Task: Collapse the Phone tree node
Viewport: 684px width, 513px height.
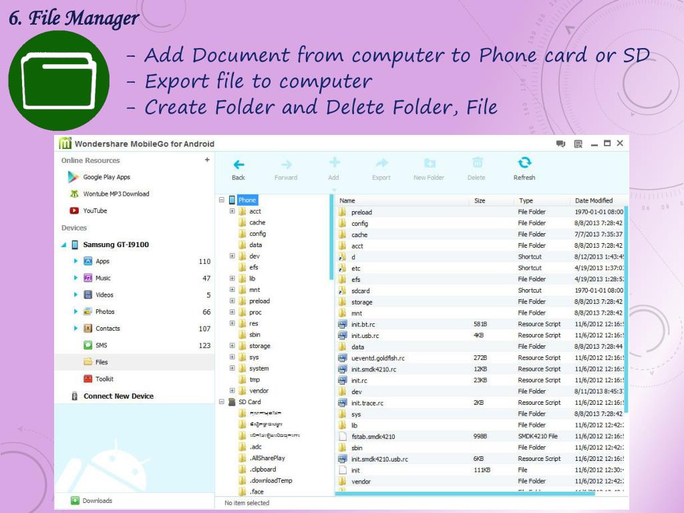Action: point(222,200)
